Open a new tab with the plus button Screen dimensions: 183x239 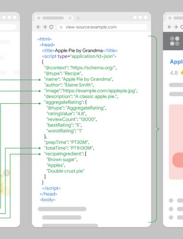(78, 18)
